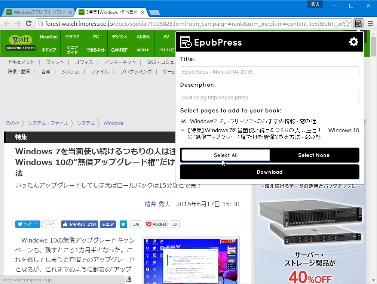This screenshot has width=377, height=284.
Task: Open the ドキュメント category link
Action: tap(21, 62)
